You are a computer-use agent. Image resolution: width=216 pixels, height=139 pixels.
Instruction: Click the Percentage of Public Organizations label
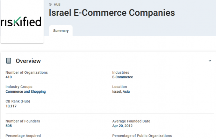pyautogui.click(x=142, y=136)
